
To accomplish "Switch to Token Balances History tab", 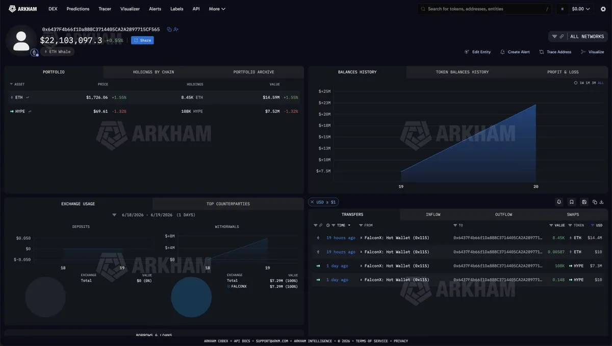I will coord(462,72).
